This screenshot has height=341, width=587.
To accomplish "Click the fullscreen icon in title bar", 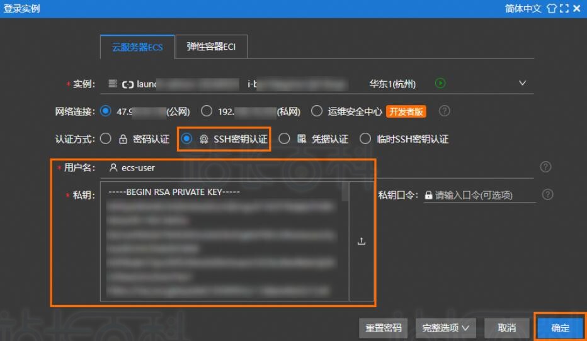I will pyautogui.click(x=564, y=9).
